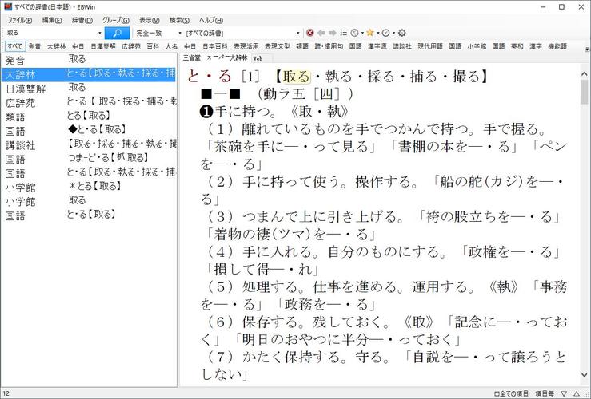Click the up triangle in status bar
The height and width of the screenshot is (399, 591).
pos(576,393)
